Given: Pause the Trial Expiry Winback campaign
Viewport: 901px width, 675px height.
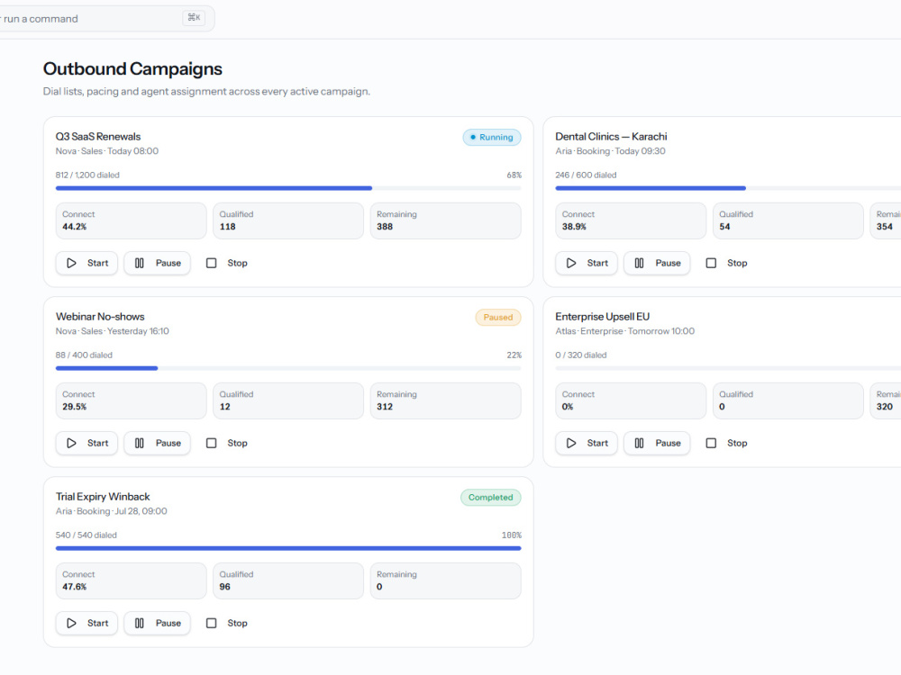Looking at the screenshot, I should coord(158,624).
